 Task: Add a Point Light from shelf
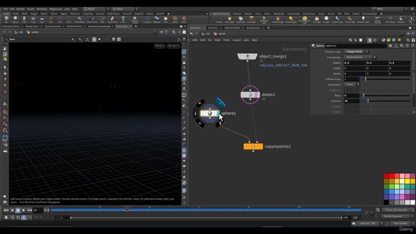point(229,19)
